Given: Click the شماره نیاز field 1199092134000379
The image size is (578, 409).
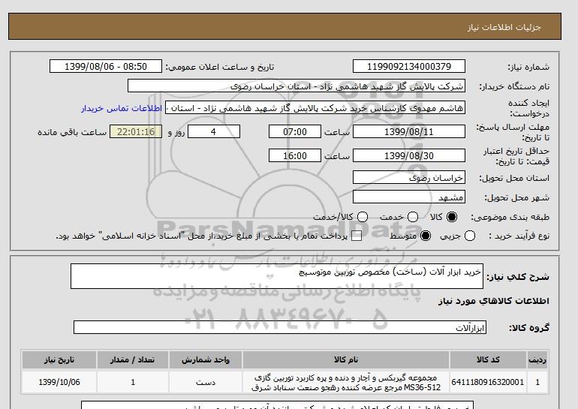Looking at the screenshot, I should pos(409,66).
